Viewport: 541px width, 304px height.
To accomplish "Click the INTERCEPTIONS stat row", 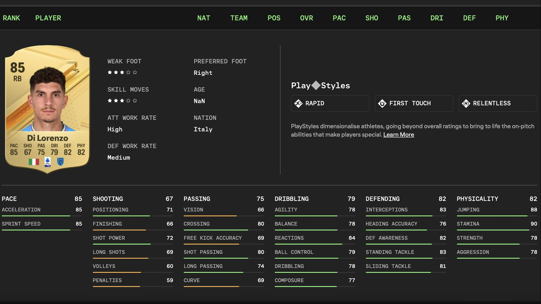I will pyautogui.click(x=406, y=211).
